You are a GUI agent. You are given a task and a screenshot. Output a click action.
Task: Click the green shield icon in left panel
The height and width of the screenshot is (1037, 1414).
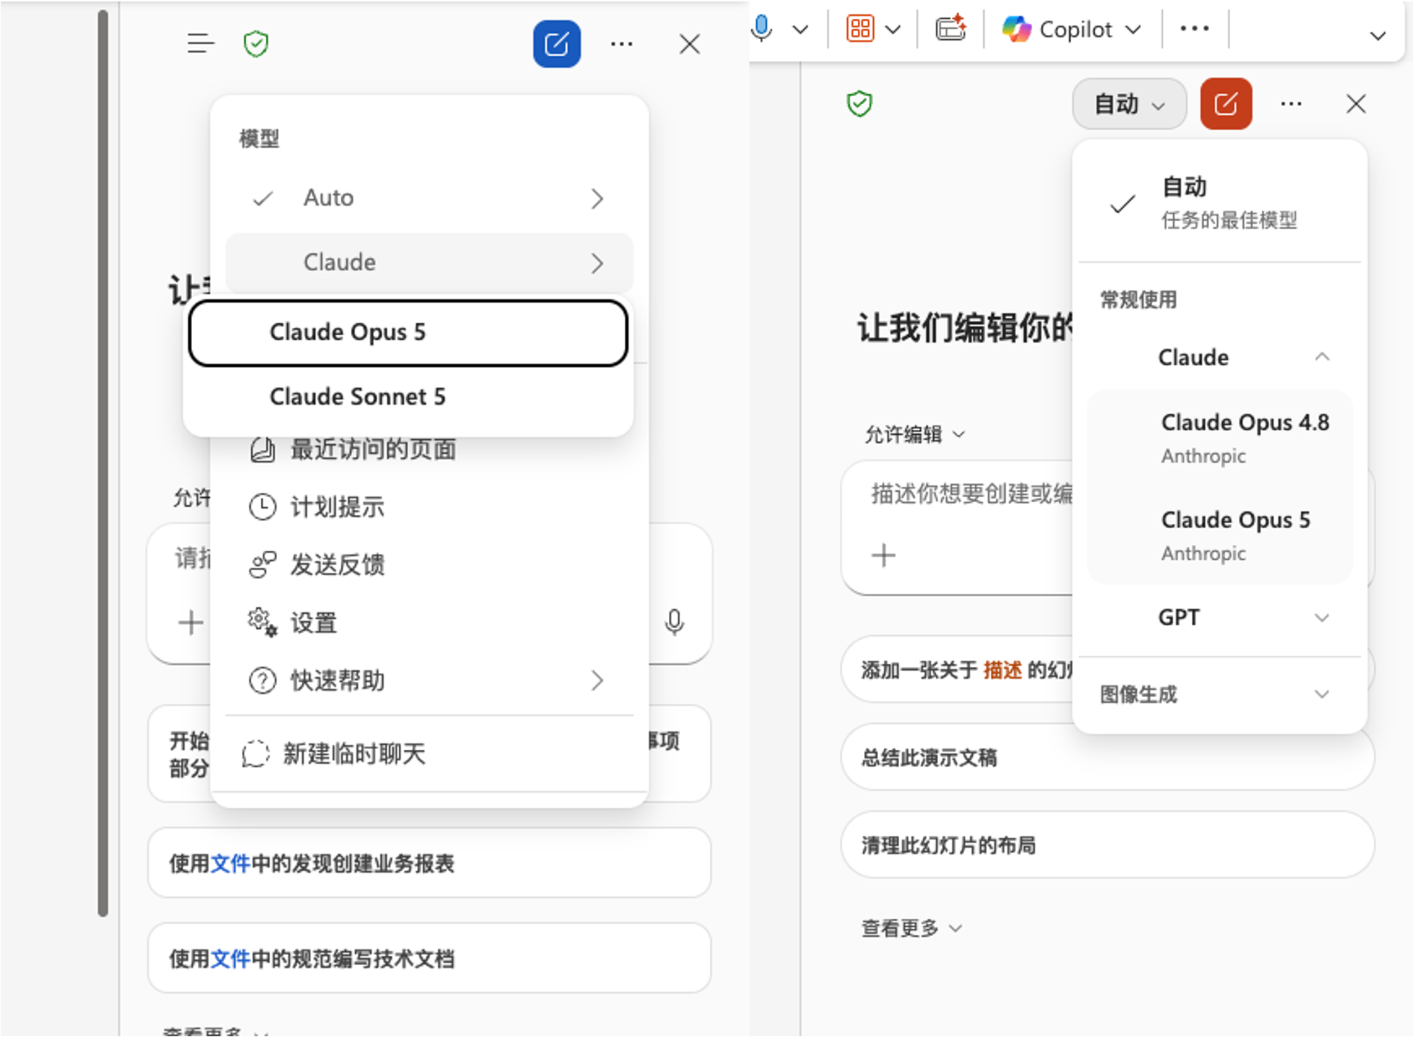click(x=256, y=44)
